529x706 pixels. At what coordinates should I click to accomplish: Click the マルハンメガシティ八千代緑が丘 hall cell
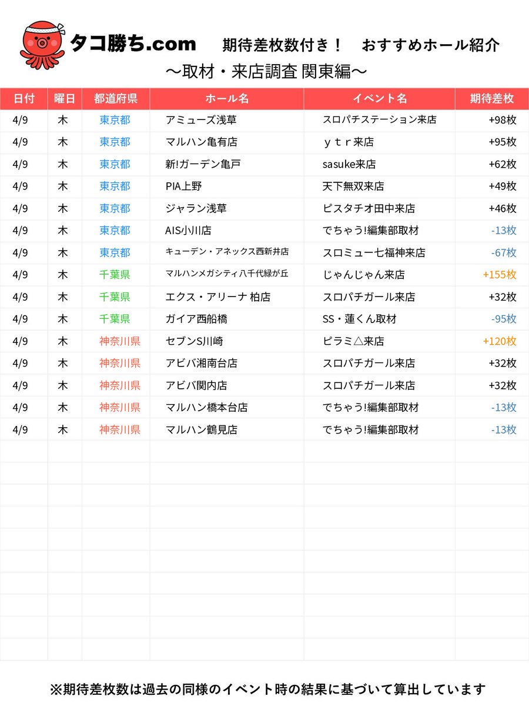(227, 274)
